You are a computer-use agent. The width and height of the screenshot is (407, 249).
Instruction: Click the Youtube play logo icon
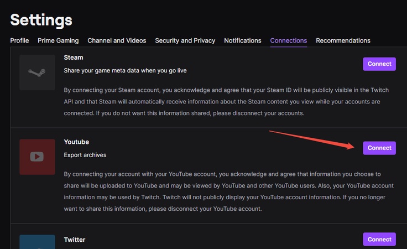click(x=37, y=157)
